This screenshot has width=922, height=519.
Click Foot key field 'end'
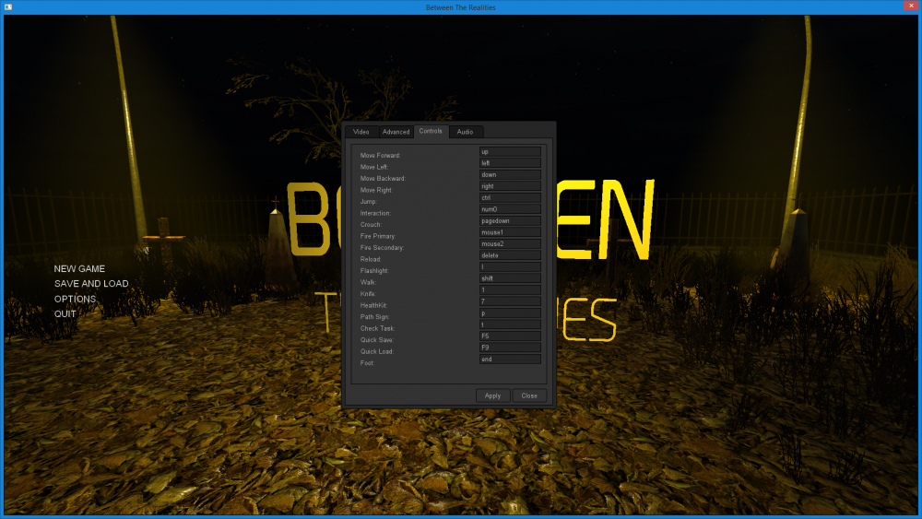pyautogui.click(x=510, y=359)
